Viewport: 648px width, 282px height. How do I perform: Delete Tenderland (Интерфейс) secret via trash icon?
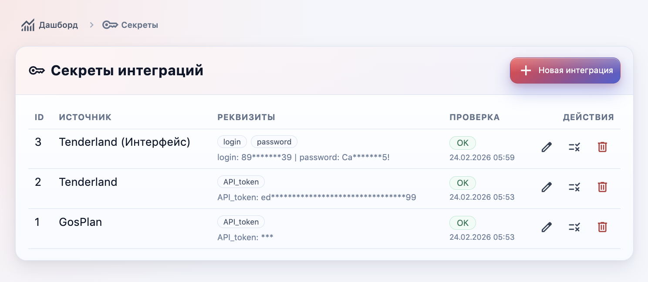point(602,147)
